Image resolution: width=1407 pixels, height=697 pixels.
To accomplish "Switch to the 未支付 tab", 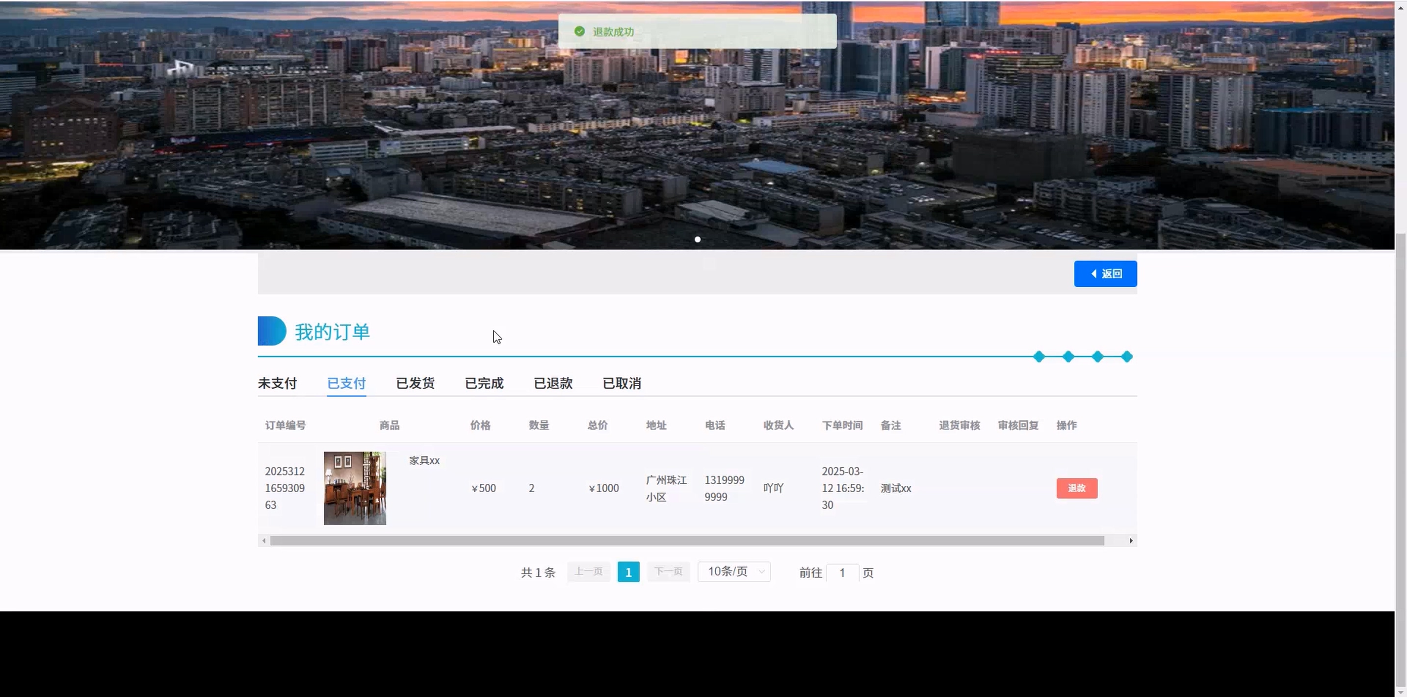I will click(277, 383).
